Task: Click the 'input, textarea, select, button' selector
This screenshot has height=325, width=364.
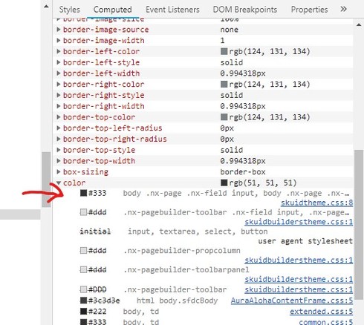Action: pyautogui.click(x=198, y=232)
